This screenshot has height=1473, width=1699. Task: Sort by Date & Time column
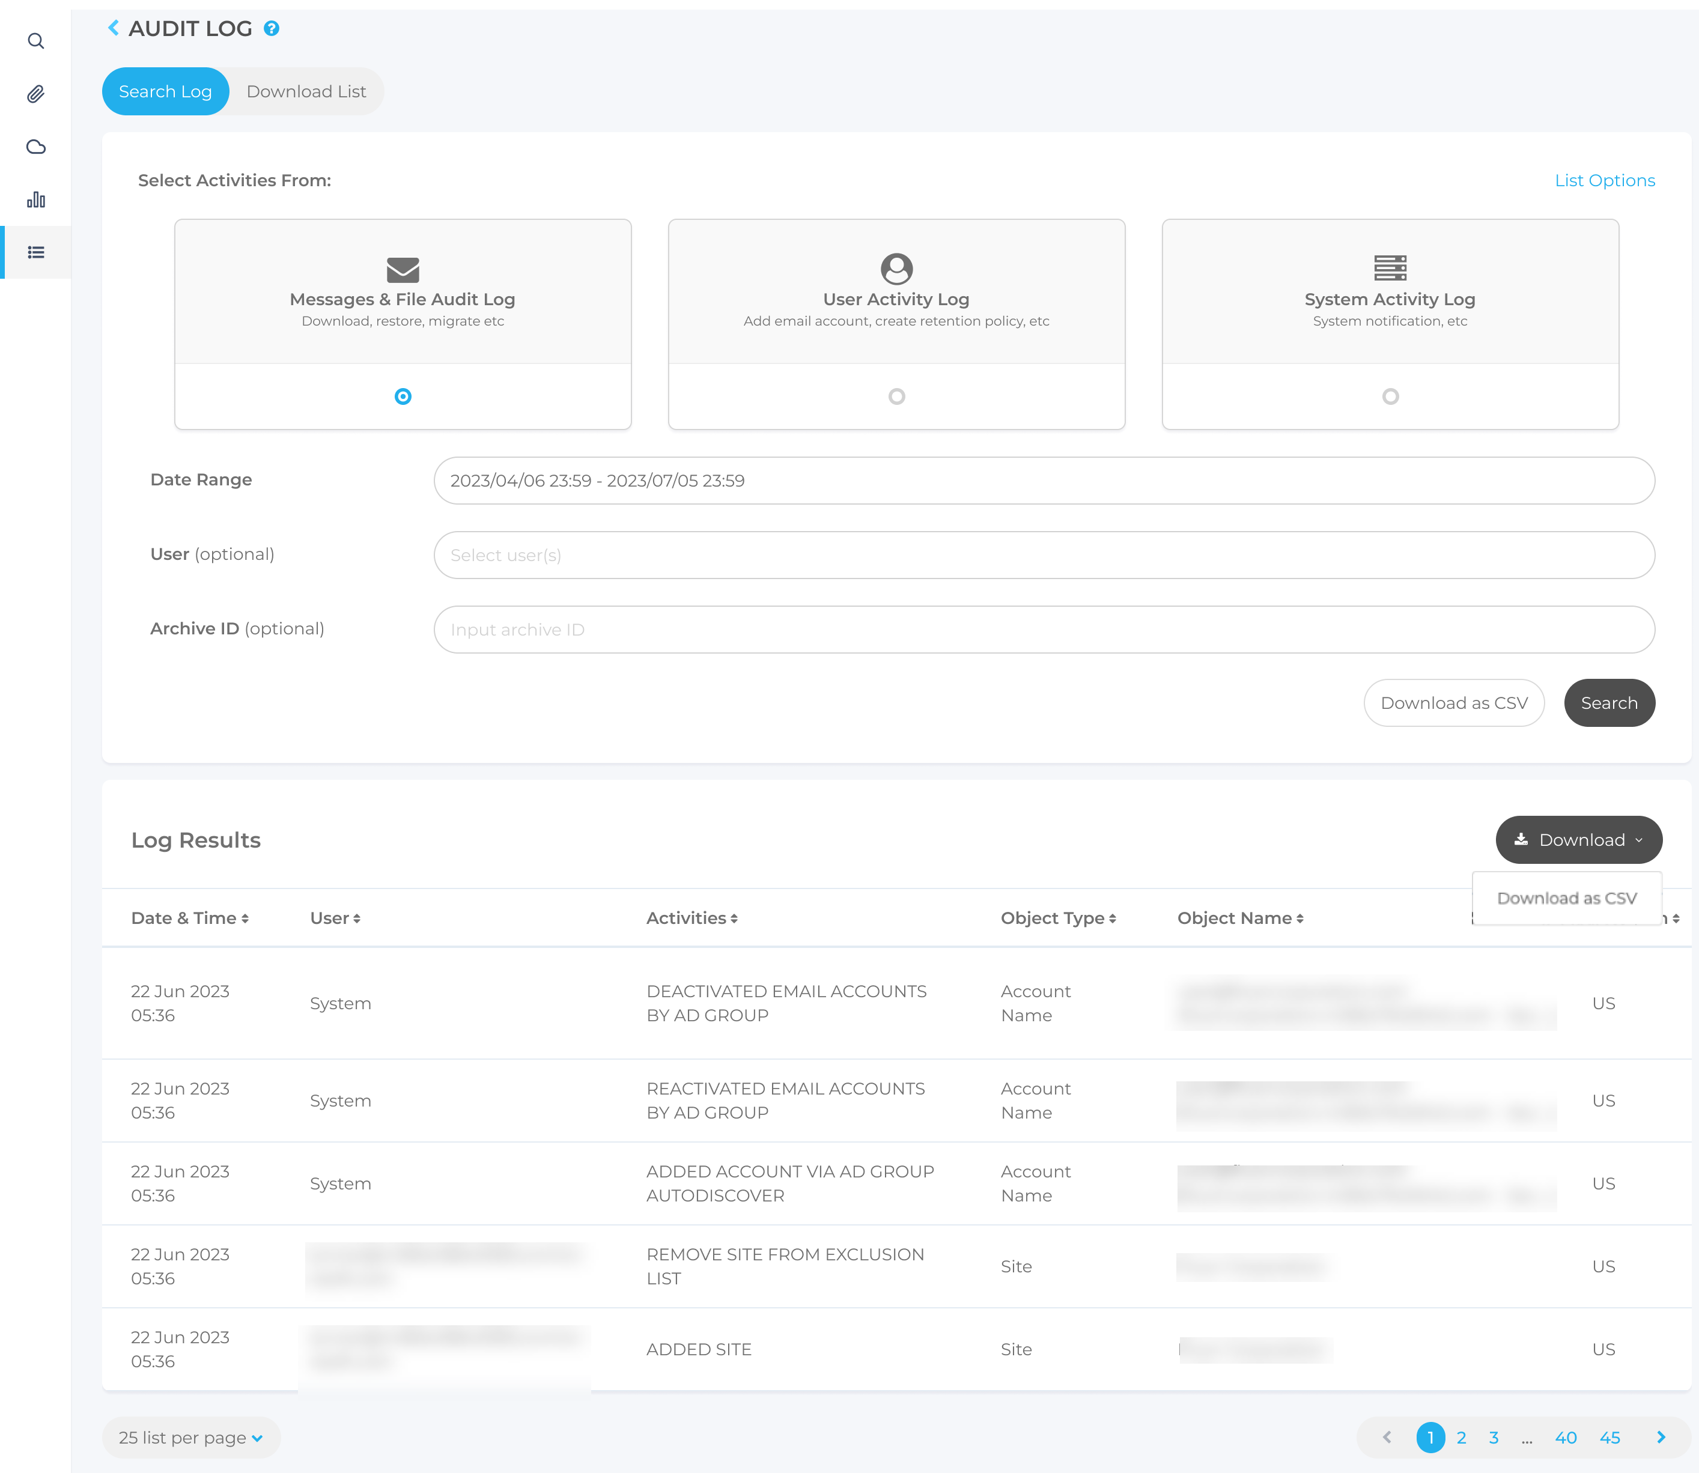coord(190,918)
